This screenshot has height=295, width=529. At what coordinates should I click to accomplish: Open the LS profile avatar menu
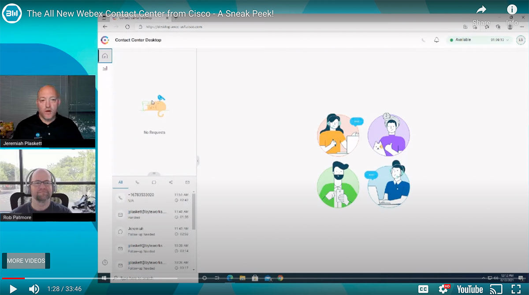520,40
